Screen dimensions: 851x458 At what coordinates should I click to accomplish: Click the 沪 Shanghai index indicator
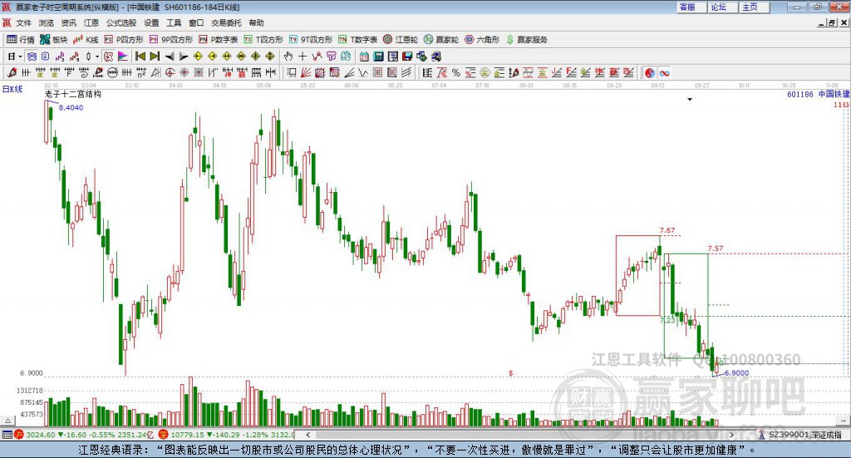pos(19,435)
